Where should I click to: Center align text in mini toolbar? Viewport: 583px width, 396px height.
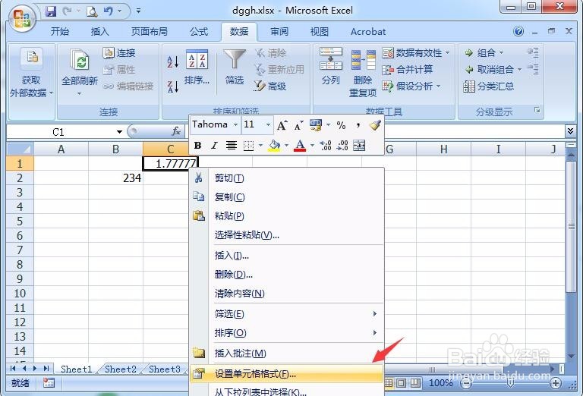click(x=232, y=145)
